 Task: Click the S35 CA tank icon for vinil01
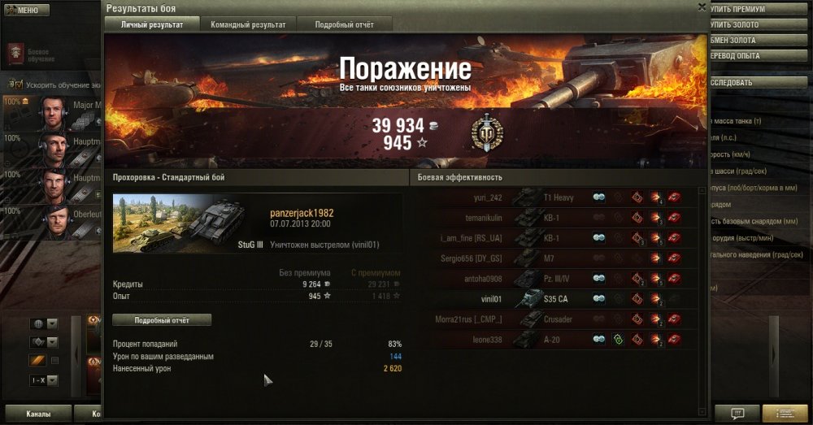(x=529, y=298)
